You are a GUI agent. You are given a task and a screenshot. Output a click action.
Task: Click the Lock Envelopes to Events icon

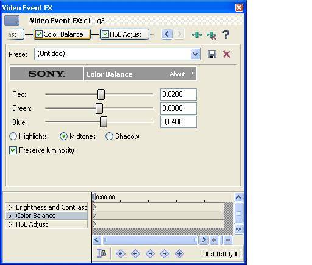click(x=101, y=253)
